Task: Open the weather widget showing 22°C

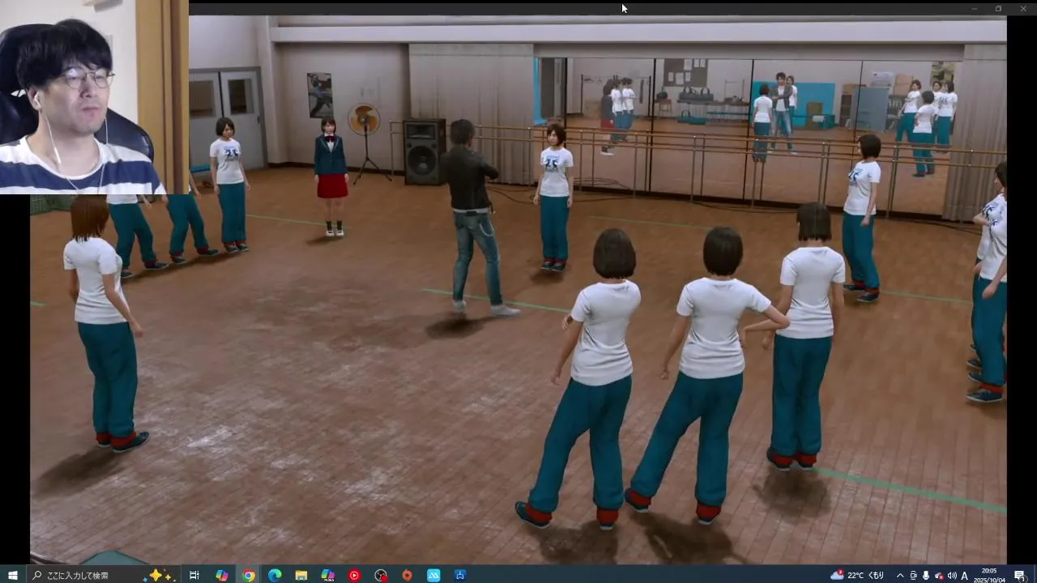Action: [x=857, y=575]
